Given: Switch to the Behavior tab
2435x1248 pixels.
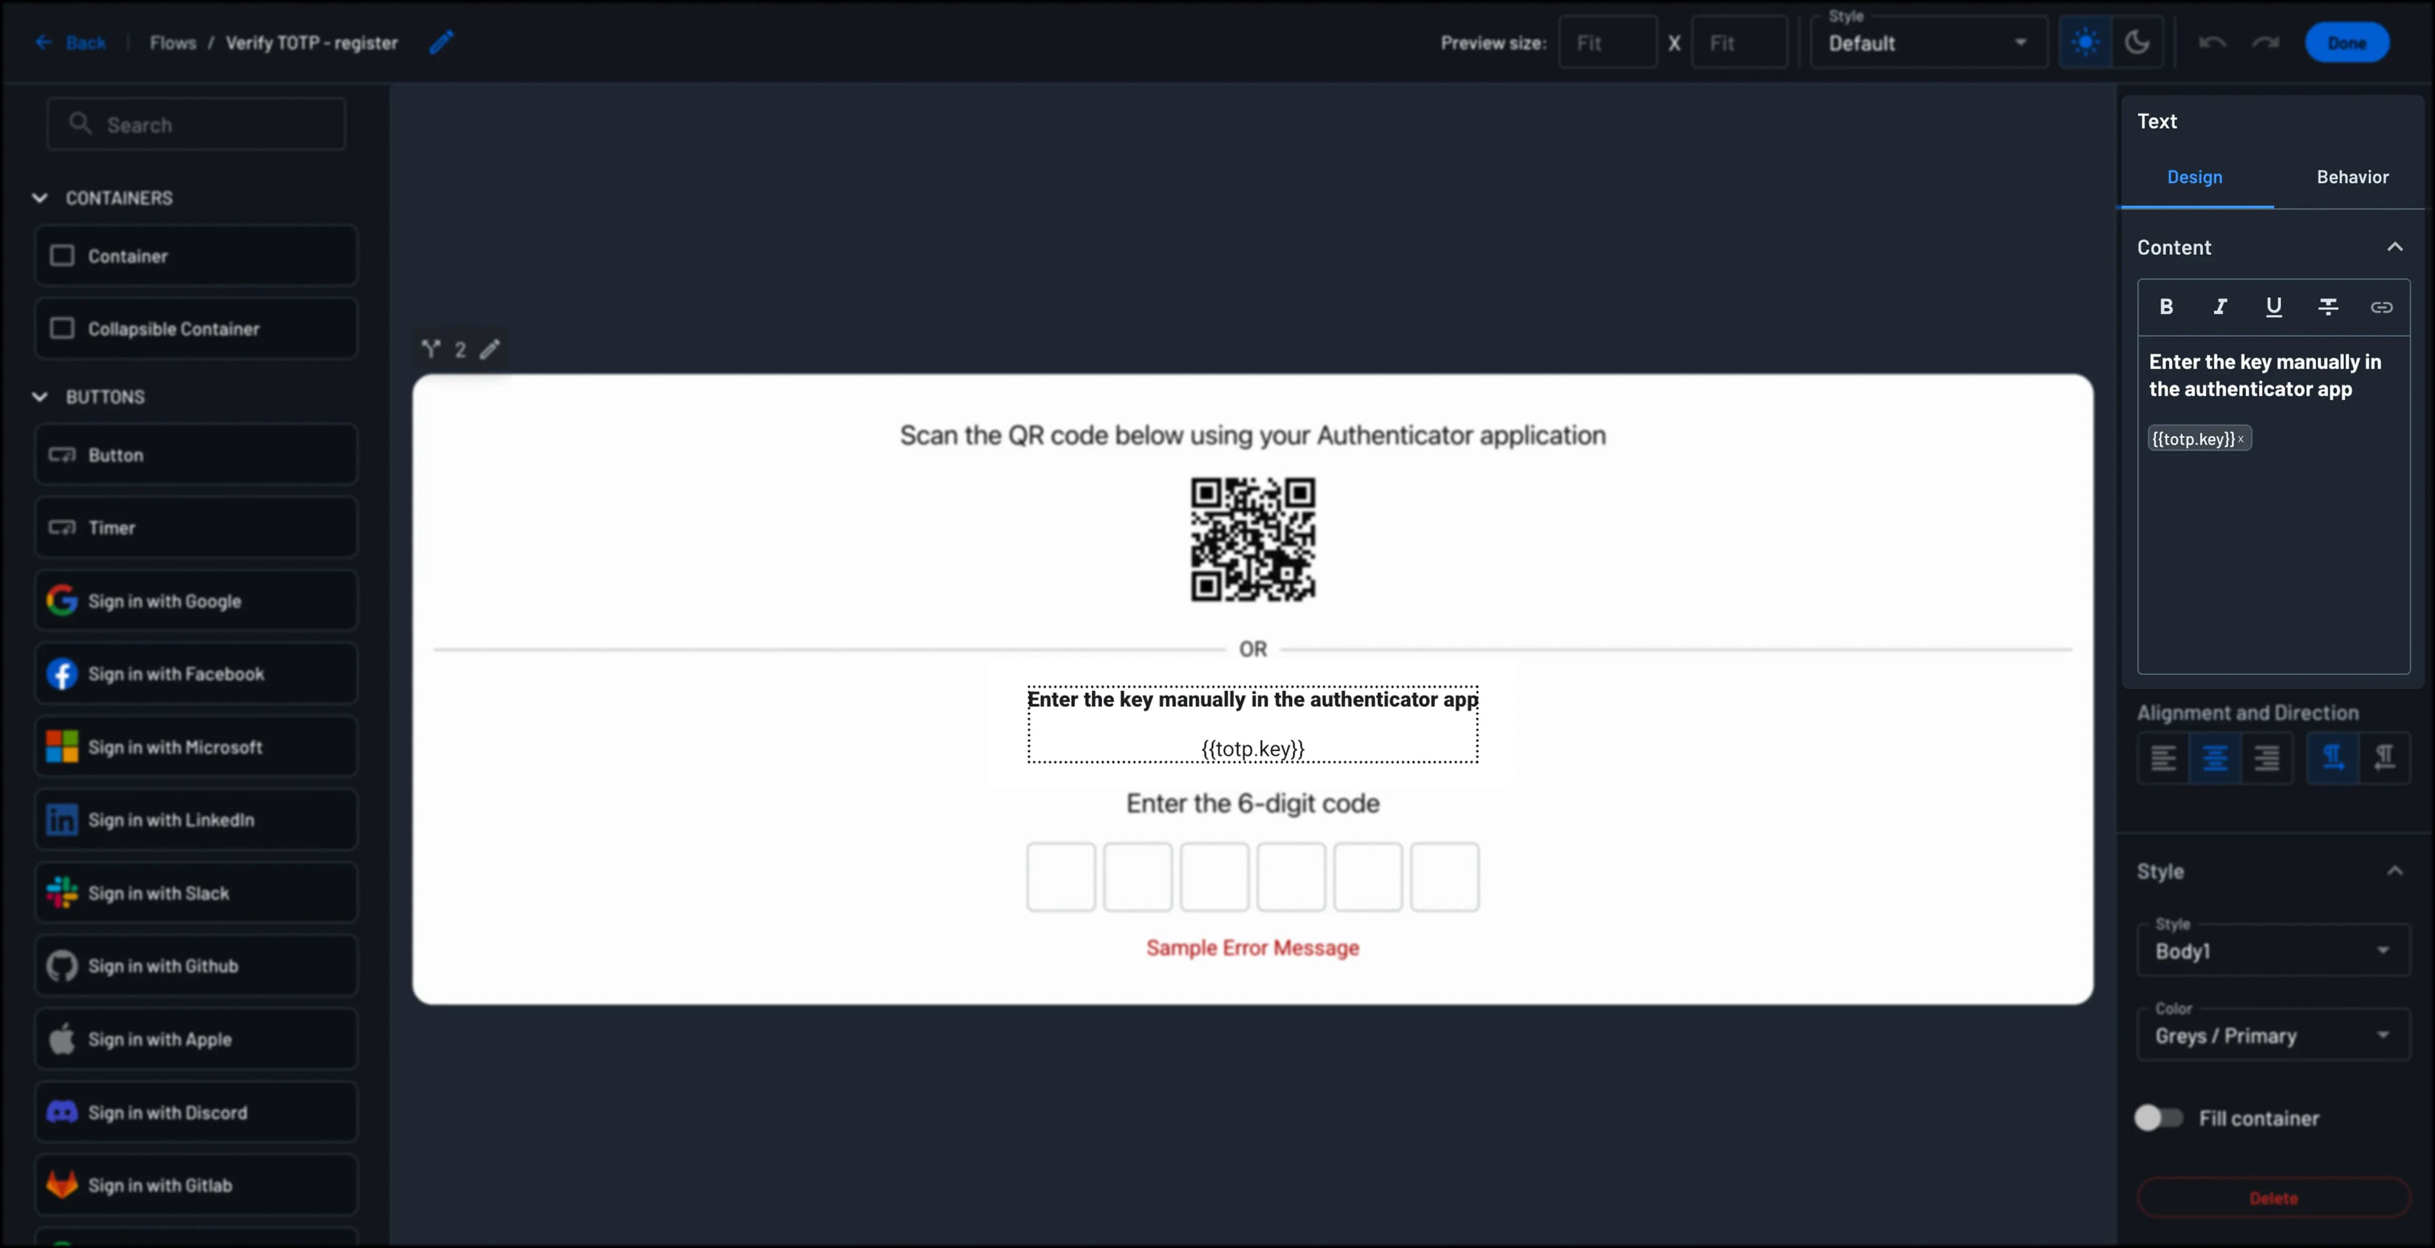Looking at the screenshot, I should tap(2352, 177).
